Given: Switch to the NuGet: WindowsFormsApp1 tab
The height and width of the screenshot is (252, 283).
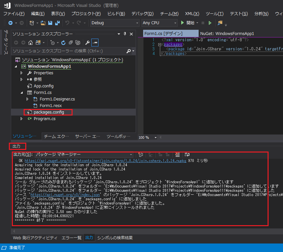Looking at the screenshot, I should click(227, 34).
